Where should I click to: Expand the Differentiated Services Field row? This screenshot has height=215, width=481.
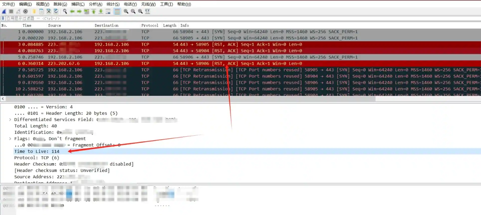(x=10, y=119)
